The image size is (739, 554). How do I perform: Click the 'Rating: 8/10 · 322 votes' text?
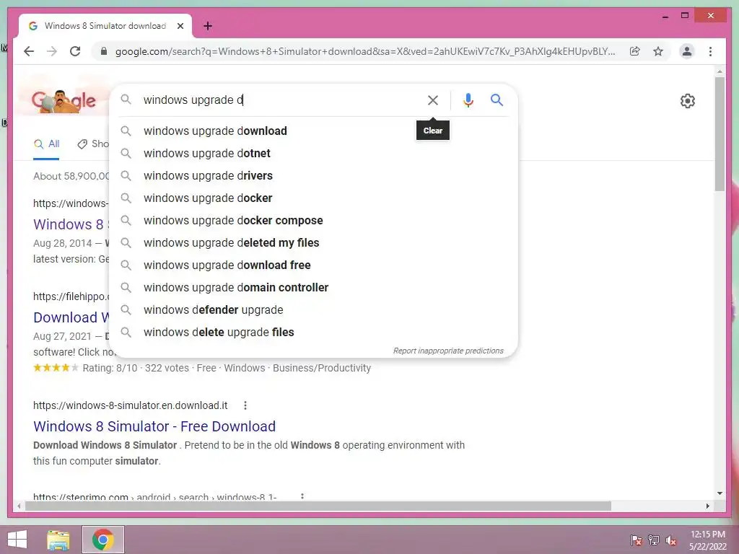(x=136, y=369)
